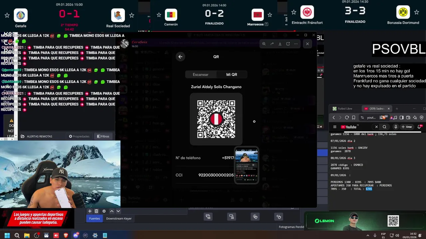Viewport: 426px width, 239px height.
Task: Move source up with arrow
Action: point(112,211)
